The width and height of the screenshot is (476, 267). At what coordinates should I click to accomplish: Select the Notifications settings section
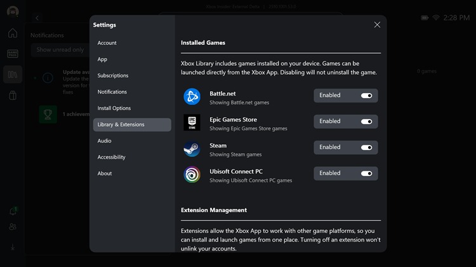tap(132, 92)
